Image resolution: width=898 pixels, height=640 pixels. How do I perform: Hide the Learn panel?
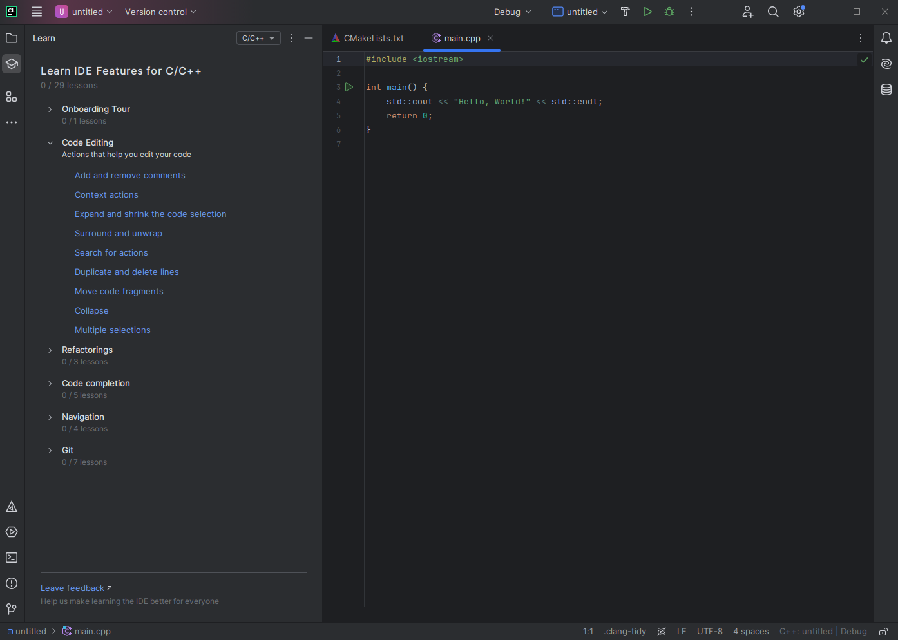click(x=309, y=38)
